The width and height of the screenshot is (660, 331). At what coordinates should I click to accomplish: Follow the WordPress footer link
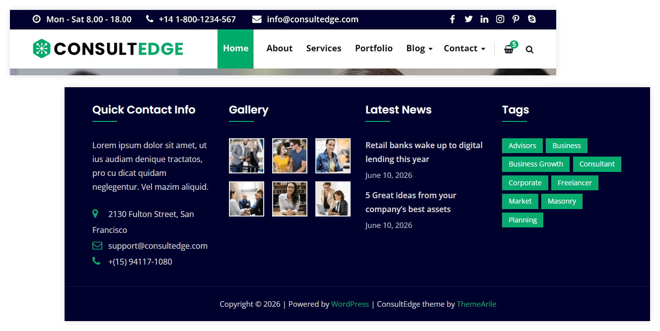(350, 304)
